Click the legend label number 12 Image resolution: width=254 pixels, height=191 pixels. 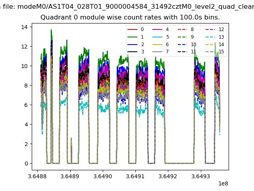tap(221, 29)
